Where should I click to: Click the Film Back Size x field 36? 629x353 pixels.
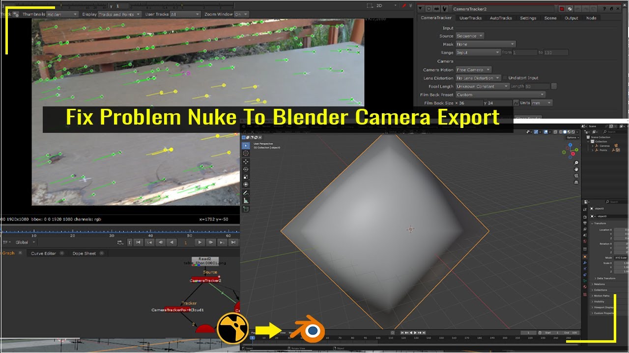pyautogui.click(x=470, y=103)
